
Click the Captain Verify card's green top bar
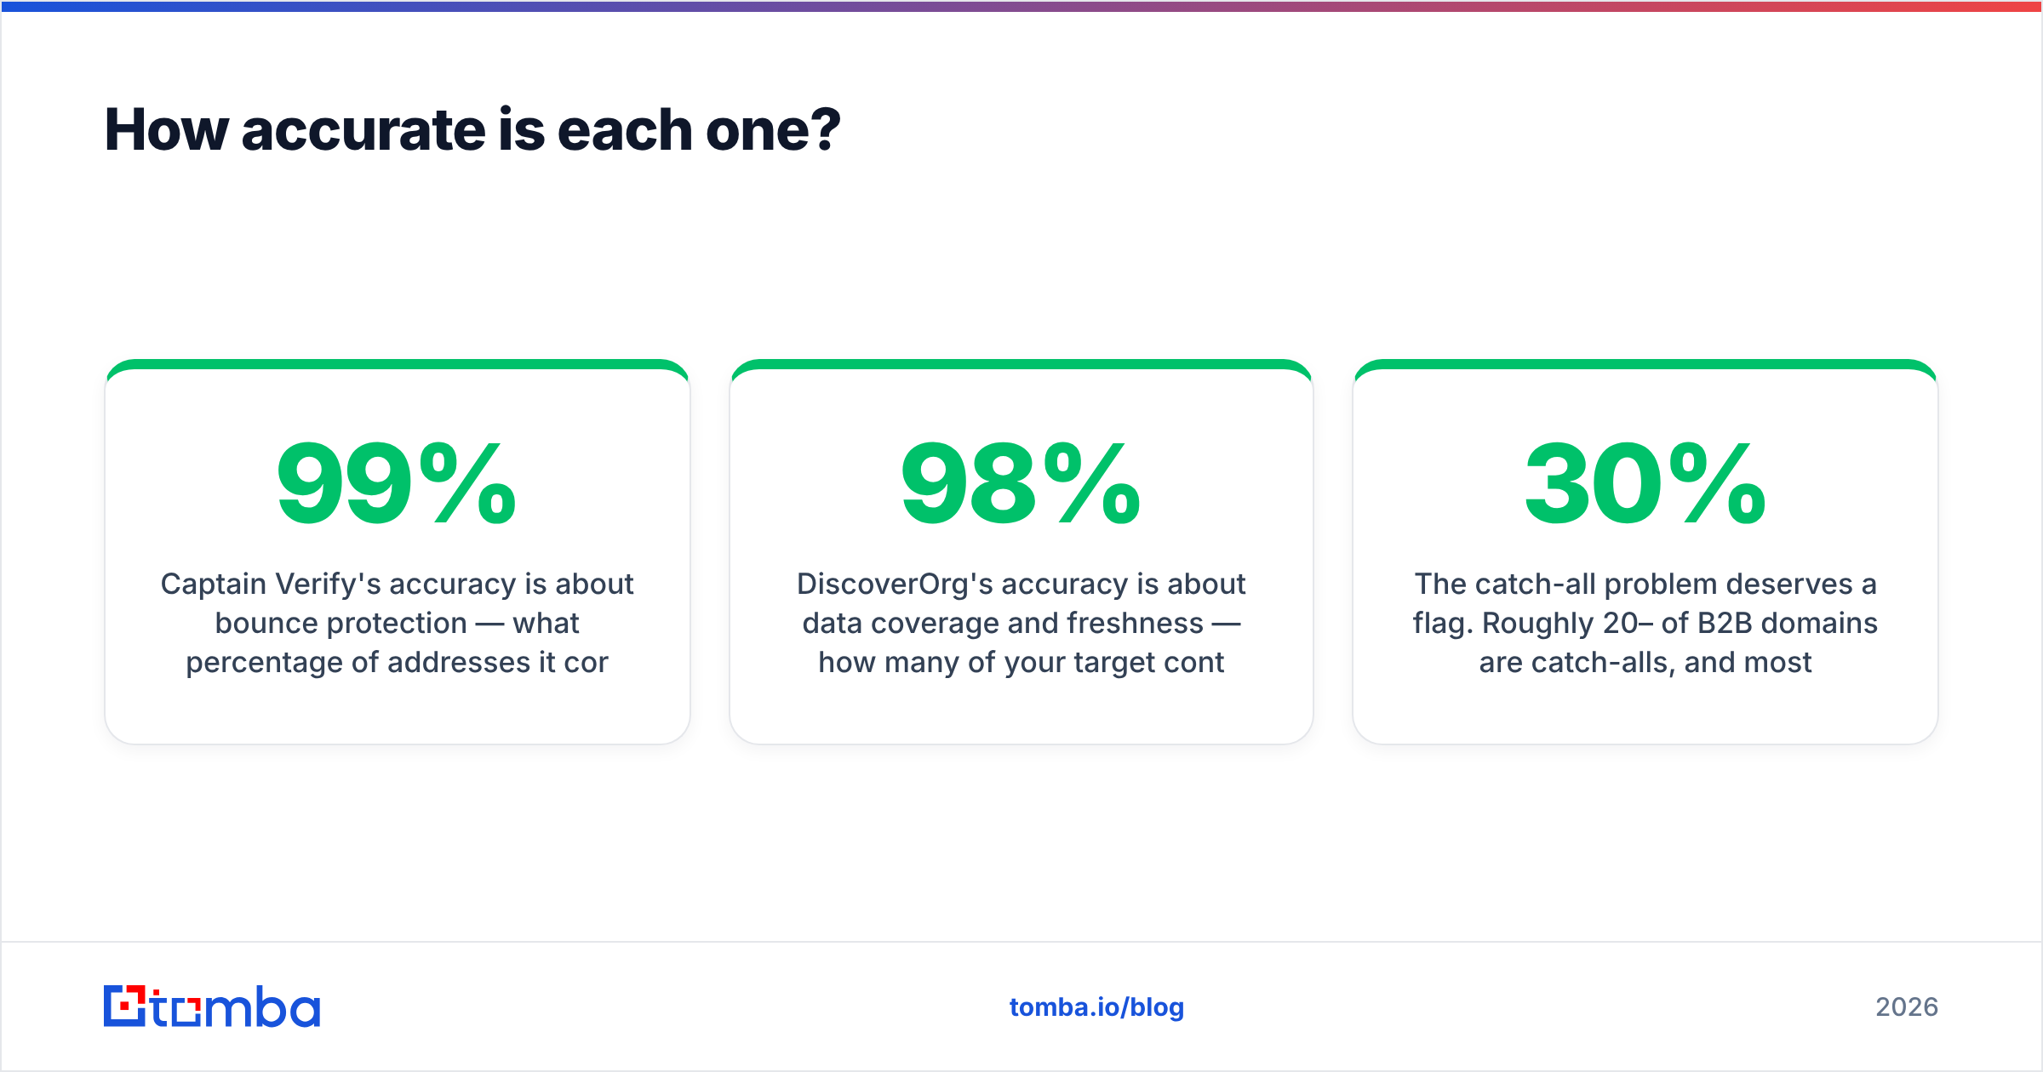(397, 364)
